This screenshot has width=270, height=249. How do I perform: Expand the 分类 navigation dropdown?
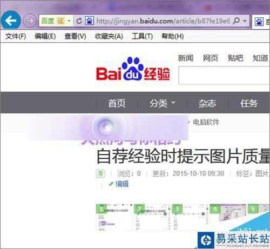[162, 103]
